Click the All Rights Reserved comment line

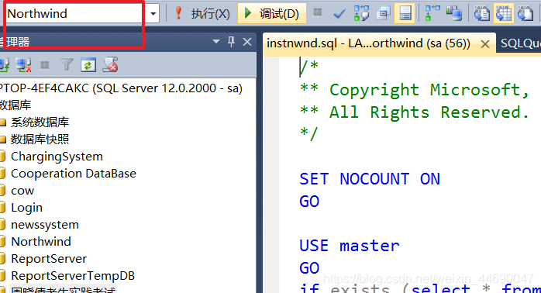pyautogui.click(x=415, y=112)
